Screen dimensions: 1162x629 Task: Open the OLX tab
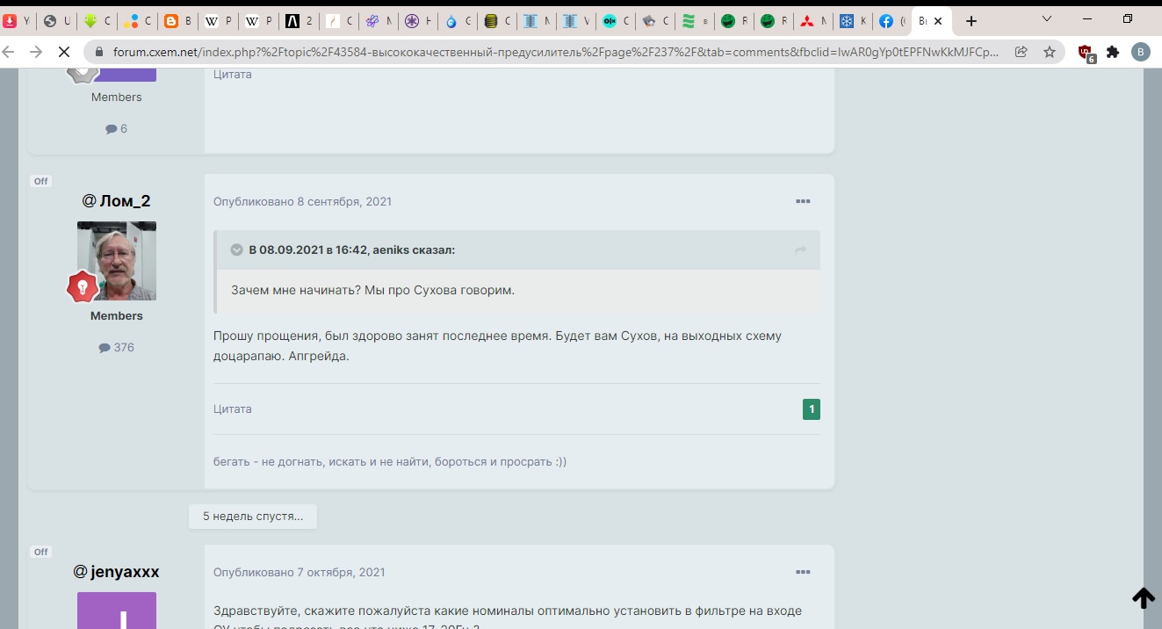[610, 20]
